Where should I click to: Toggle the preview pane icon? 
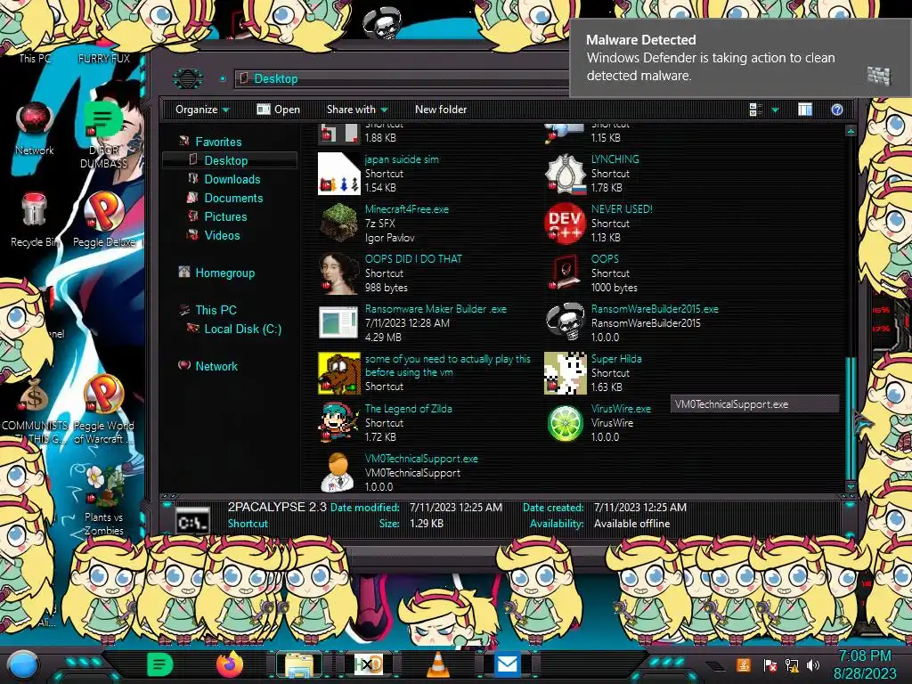pyautogui.click(x=805, y=110)
